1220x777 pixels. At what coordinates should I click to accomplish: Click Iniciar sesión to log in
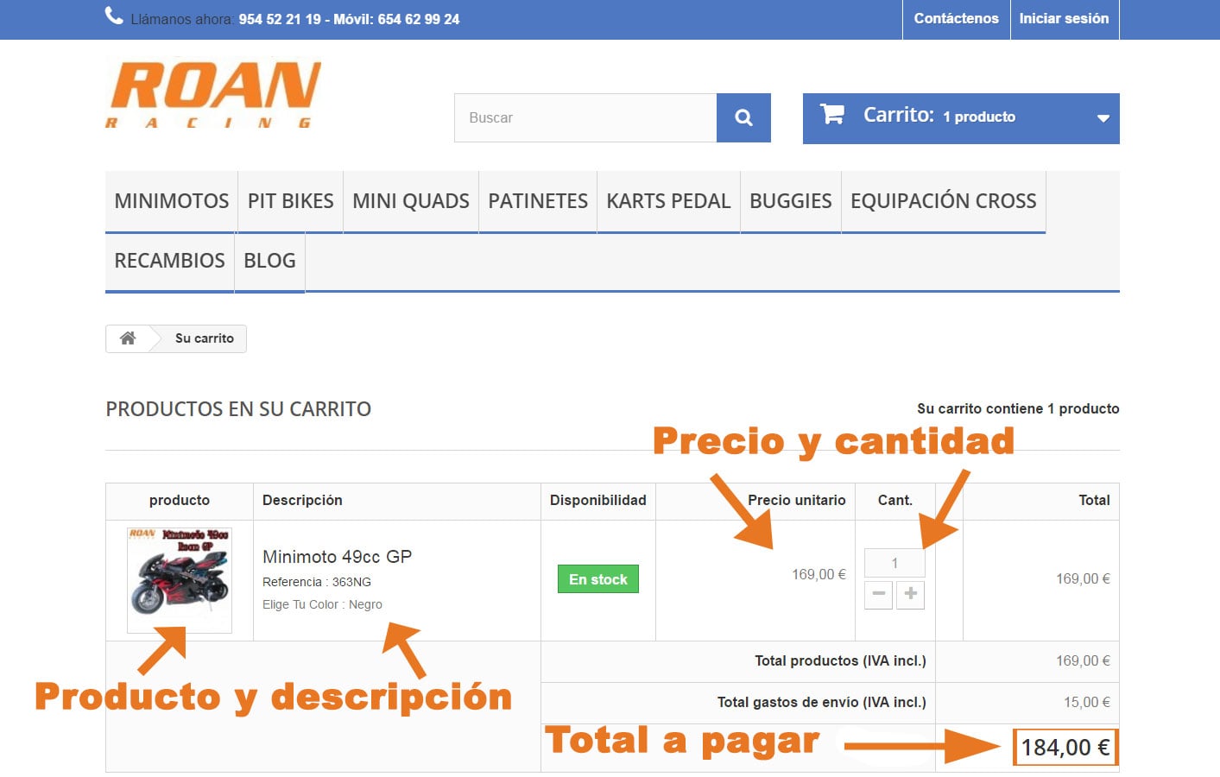[1064, 19]
